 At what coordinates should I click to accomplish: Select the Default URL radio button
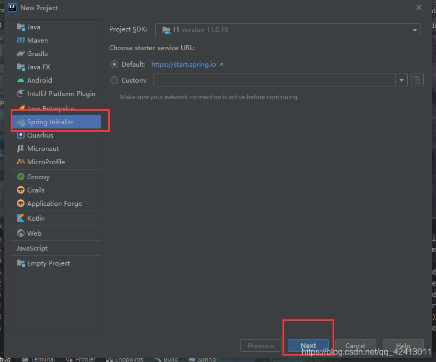(114, 65)
